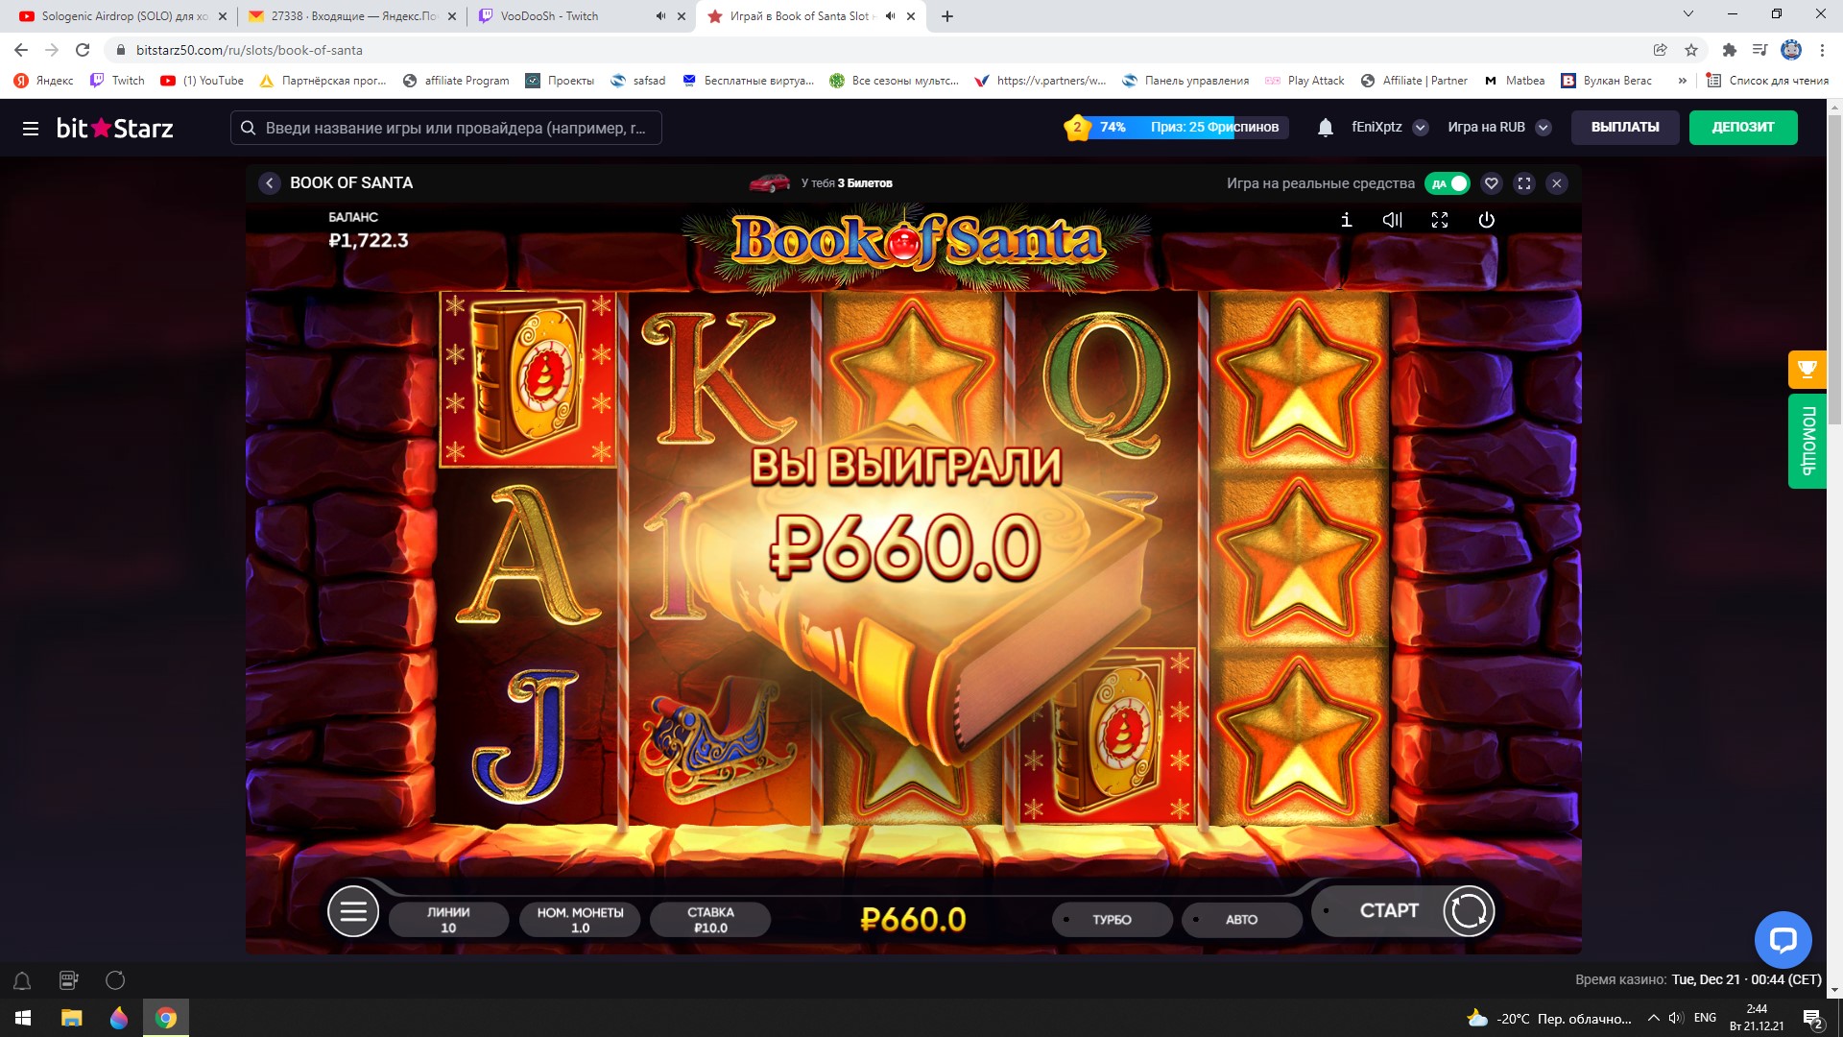Open the live chat bubble
The image size is (1843, 1037).
coord(1783,939)
